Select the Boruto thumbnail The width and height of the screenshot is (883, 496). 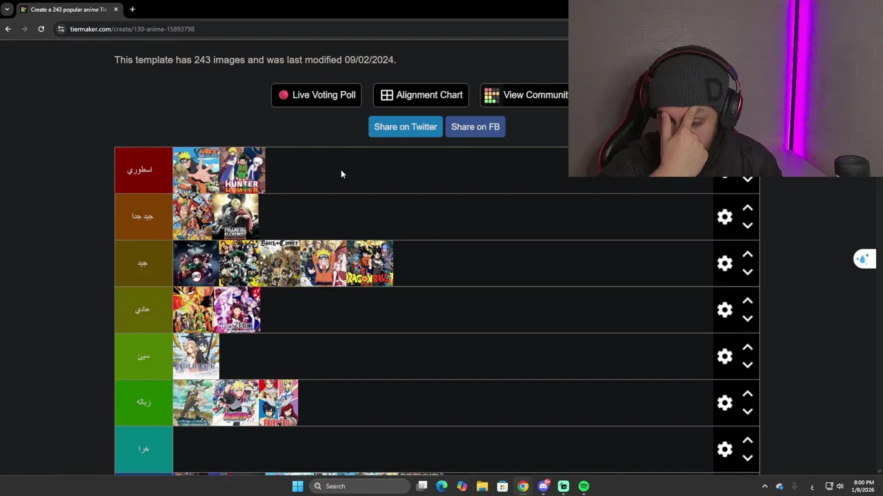tap(236, 403)
